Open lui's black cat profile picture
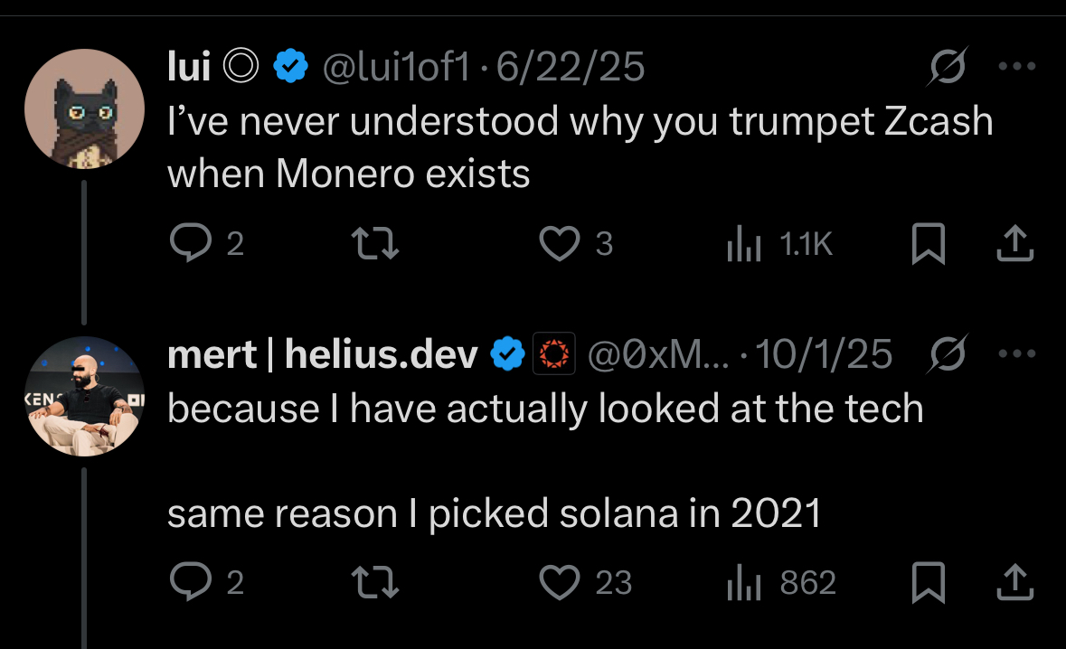This screenshot has height=649, width=1066. [x=84, y=109]
